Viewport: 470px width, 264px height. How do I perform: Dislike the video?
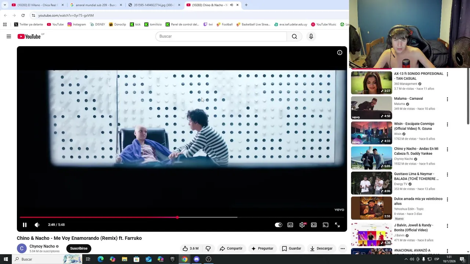(x=208, y=248)
